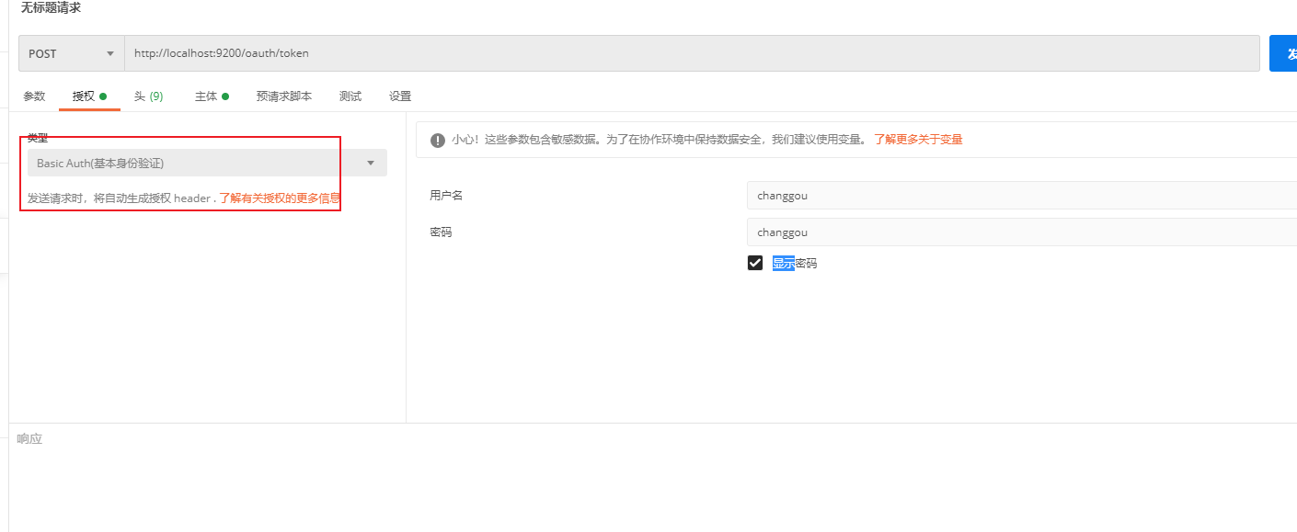Image resolution: width=1297 pixels, height=532 pixels.
Task: Click the request URL field with localhost:9200/oauth/token
Action: click(x=690, y=53)
